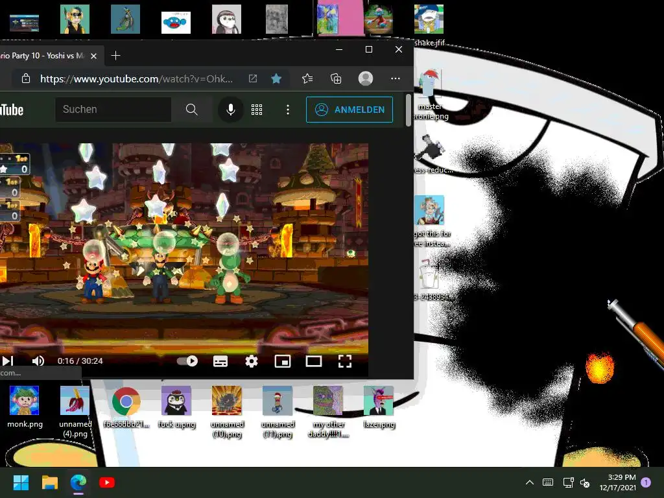Image resolution: width=664 pixels, height=498 pixels.
Task: Open the Windows Start menu
Action: tap(21, 482)
